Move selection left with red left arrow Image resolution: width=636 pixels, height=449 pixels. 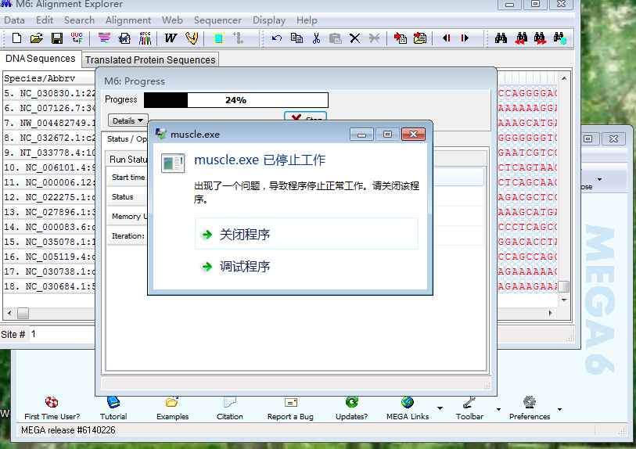pos(447,38)
